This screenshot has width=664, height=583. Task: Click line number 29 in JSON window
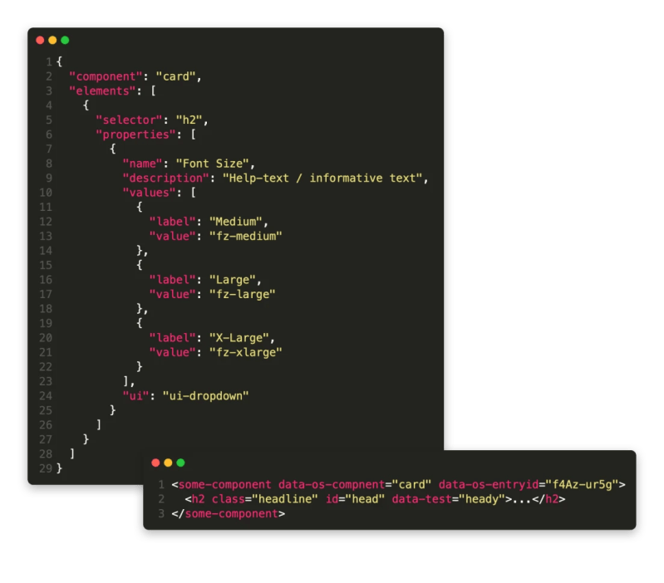point(46,468)
